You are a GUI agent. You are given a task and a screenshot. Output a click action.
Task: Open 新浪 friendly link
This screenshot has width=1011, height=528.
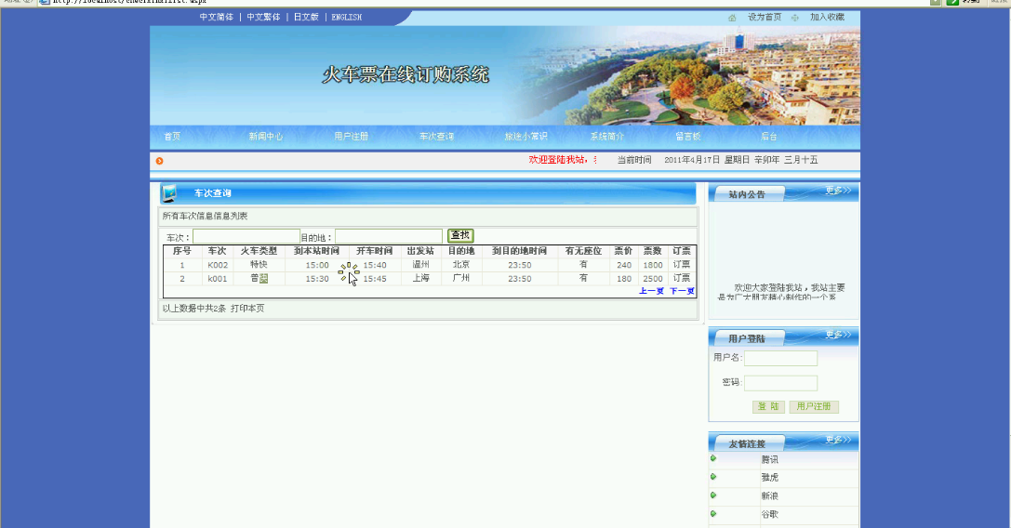tap(770, 495)
